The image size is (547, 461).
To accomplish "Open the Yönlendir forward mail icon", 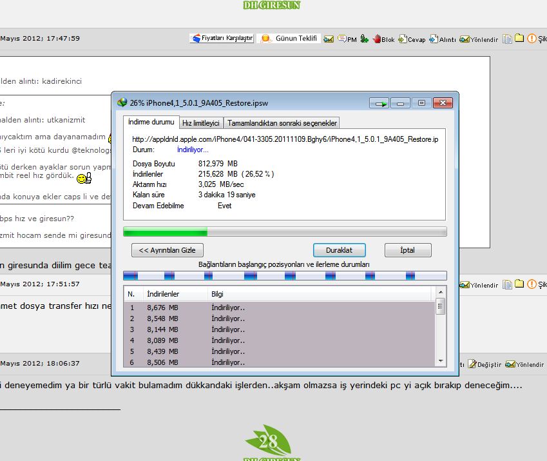I will coord(464,39).
